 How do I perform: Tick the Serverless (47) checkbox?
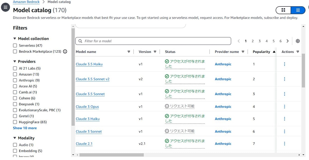(x=15, y=45)
